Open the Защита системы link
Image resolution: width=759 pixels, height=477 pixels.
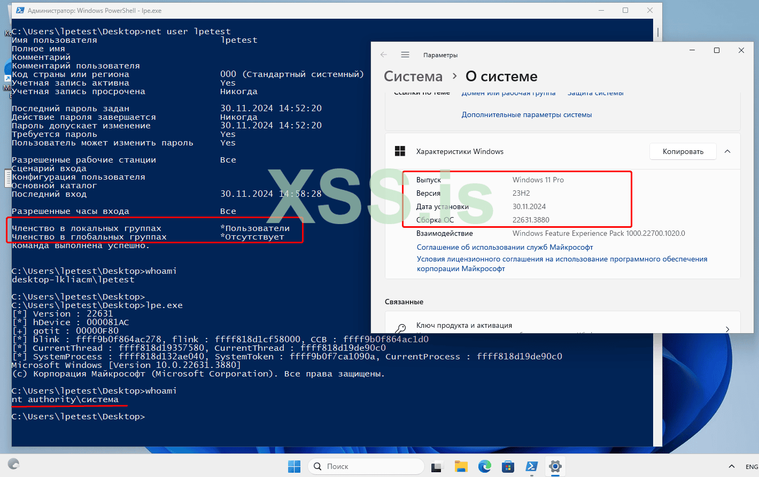(x=595, y=94)
